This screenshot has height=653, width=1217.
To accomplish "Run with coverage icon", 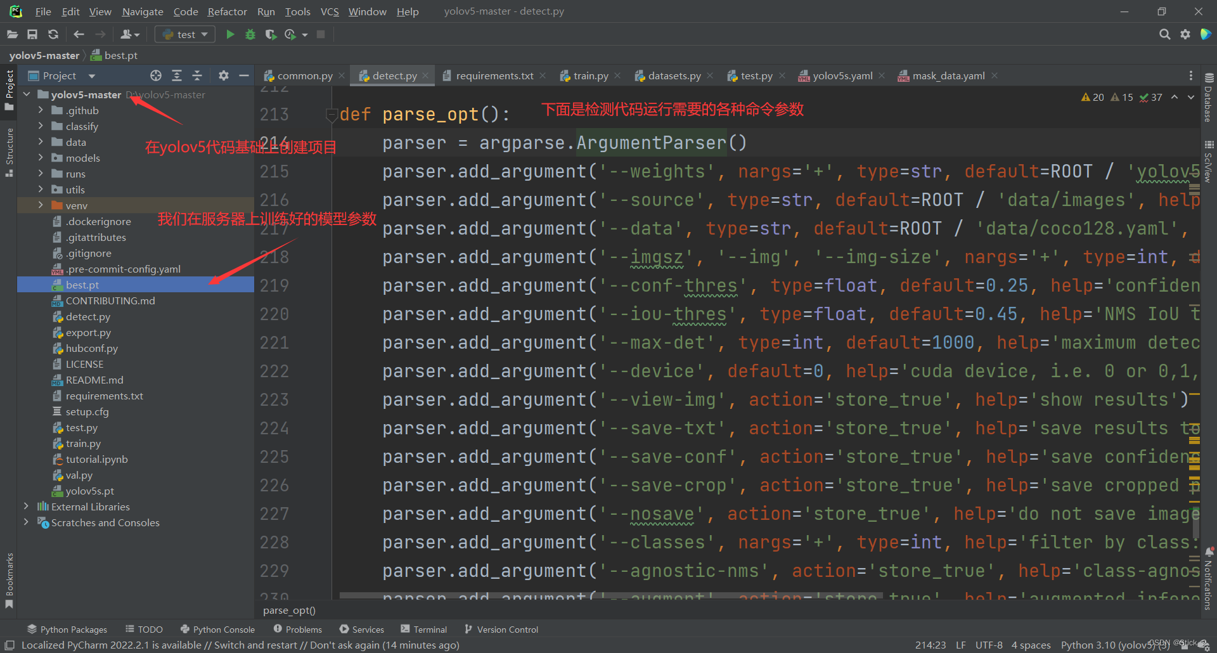I will click(x=271, y=34).
